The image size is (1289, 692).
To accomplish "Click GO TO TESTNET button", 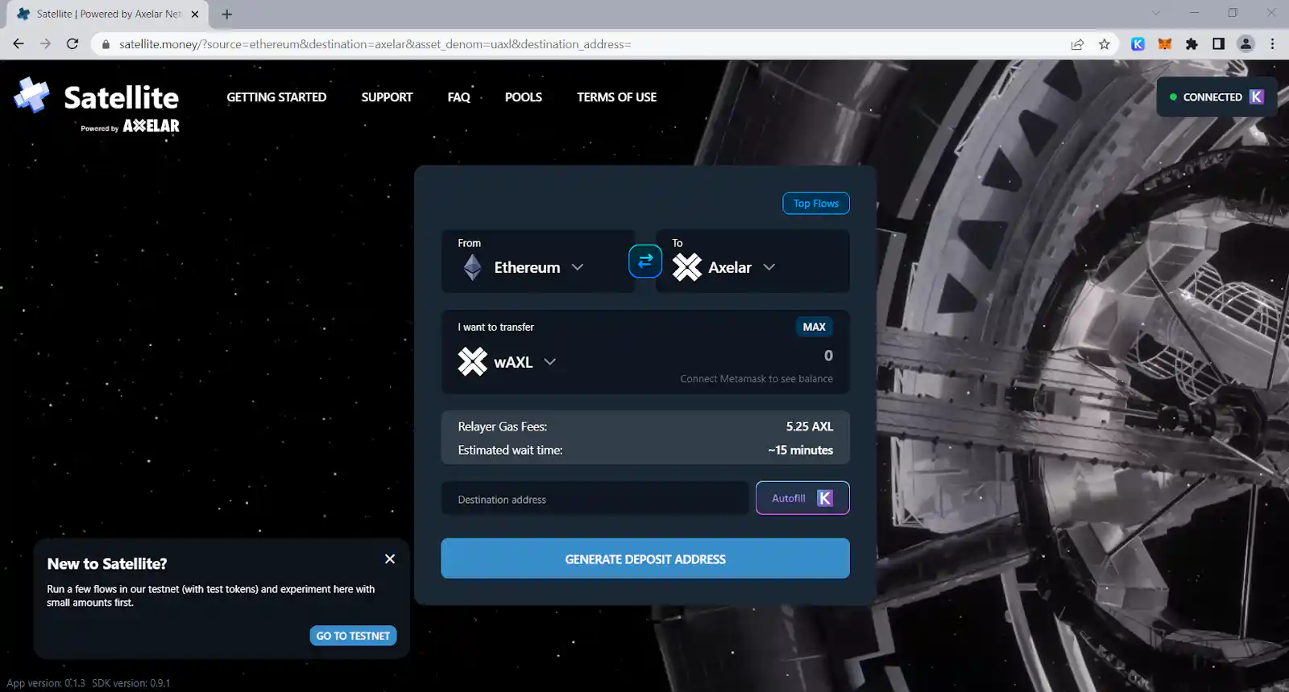I will tap(353, 636).
